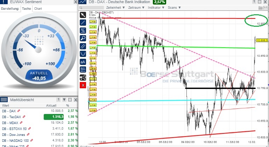Sort by the Aktuell column header
The height and width of the screenshot is (147, 269).
pyautogui.click(x=51, y=106)
